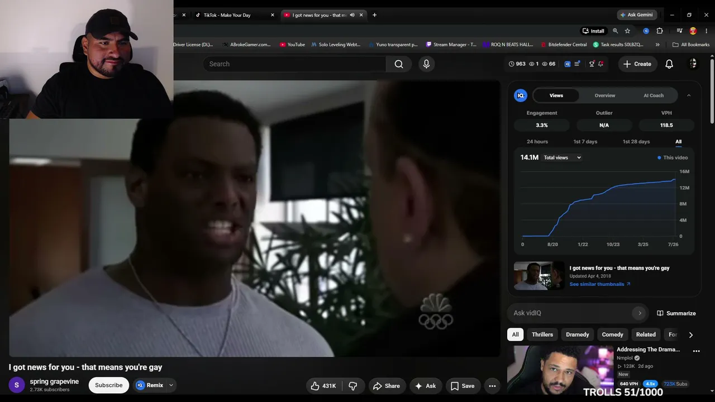Screen dimensions: 715x402
Task: Click the Remix button
Action: click(x=150, y=385)
